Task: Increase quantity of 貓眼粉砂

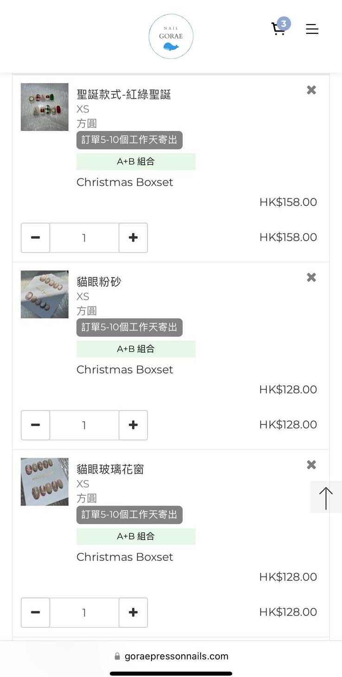Action: click(133, 425)
